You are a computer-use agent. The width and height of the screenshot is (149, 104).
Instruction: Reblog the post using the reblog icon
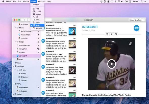(x=112, y=34)
